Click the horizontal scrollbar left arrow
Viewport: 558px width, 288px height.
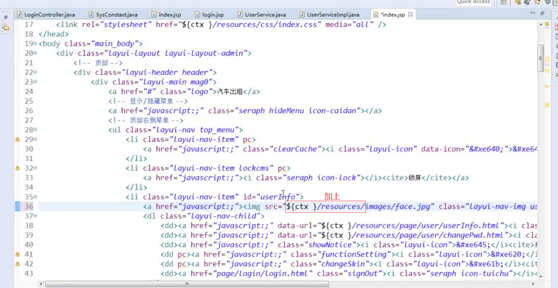(x=41, y=284)
